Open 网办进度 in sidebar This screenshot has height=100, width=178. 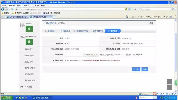pyautogui.click(x=28, y=87)
